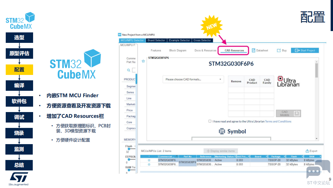This screenshot has height=188, width=333.
Task: Switch to the Example Selector tab
Action: point(179,40)
